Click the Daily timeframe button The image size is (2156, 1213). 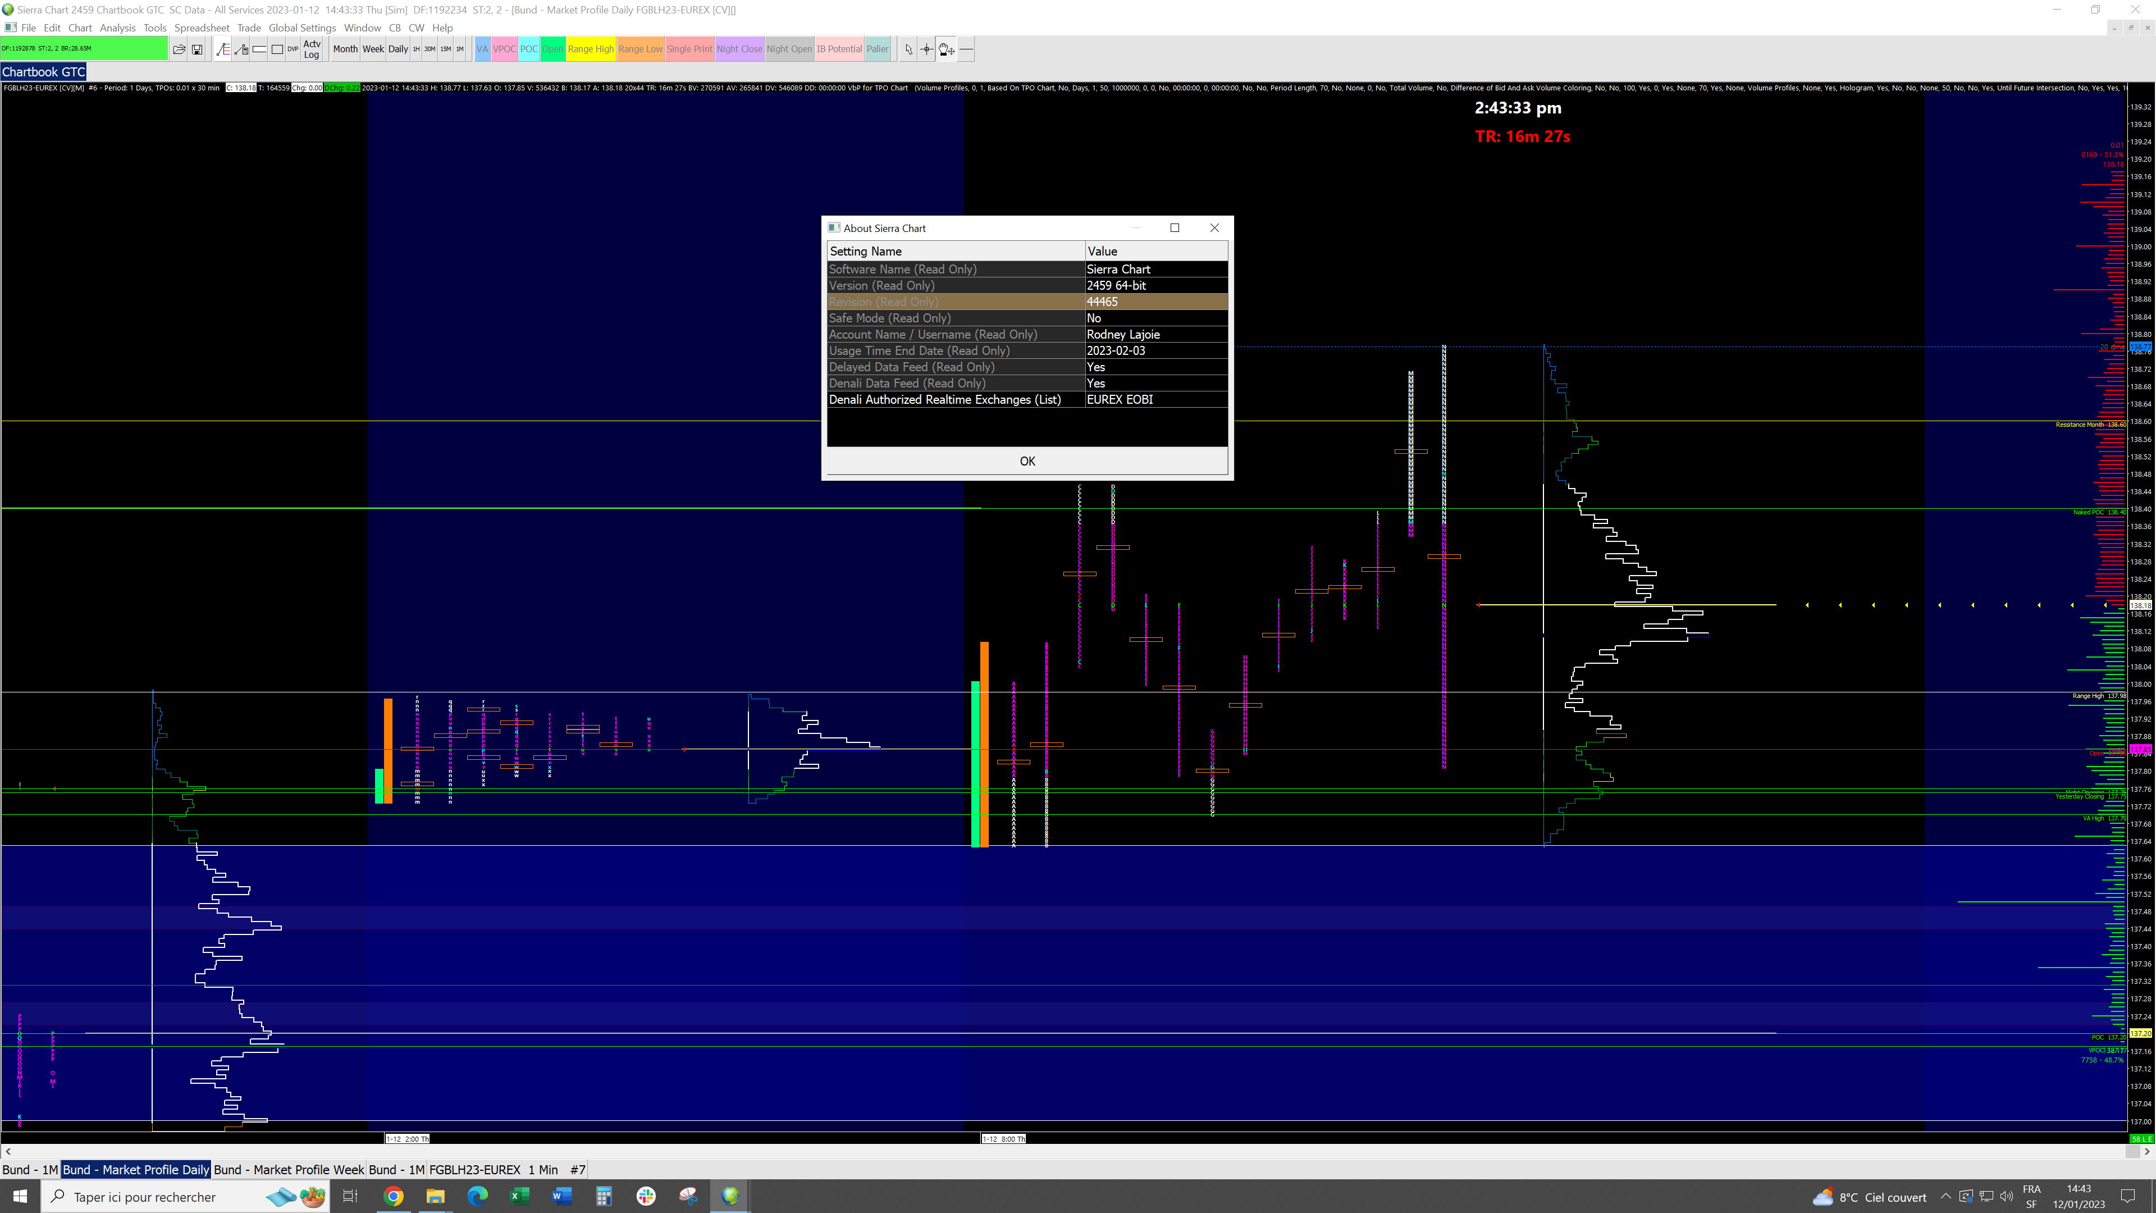[398, 49]
